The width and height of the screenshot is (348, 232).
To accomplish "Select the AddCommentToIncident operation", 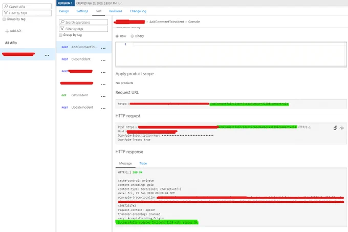I will coord(84,47).
